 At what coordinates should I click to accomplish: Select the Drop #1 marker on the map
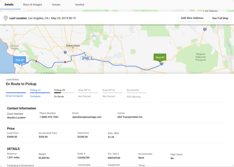click(x=159, y=58)
